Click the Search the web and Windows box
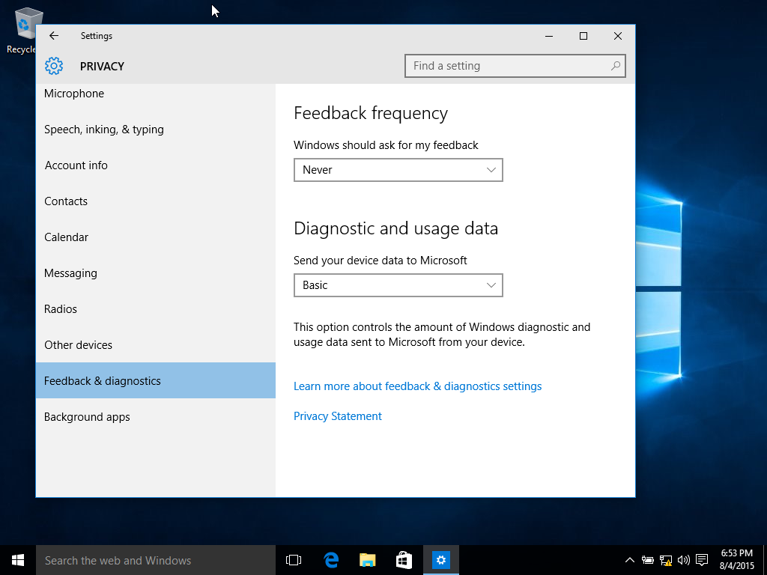Viewport: 767px width, 575px height. point(156,560)
